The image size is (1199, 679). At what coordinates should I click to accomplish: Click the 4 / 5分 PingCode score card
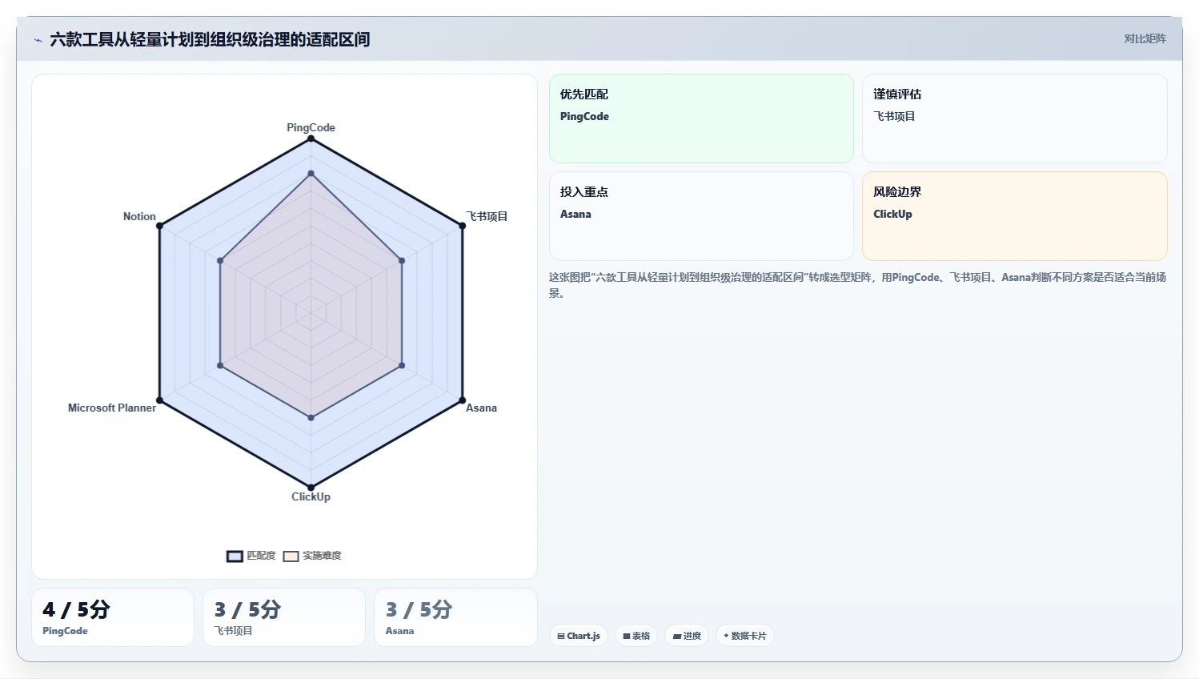[113, 617]
